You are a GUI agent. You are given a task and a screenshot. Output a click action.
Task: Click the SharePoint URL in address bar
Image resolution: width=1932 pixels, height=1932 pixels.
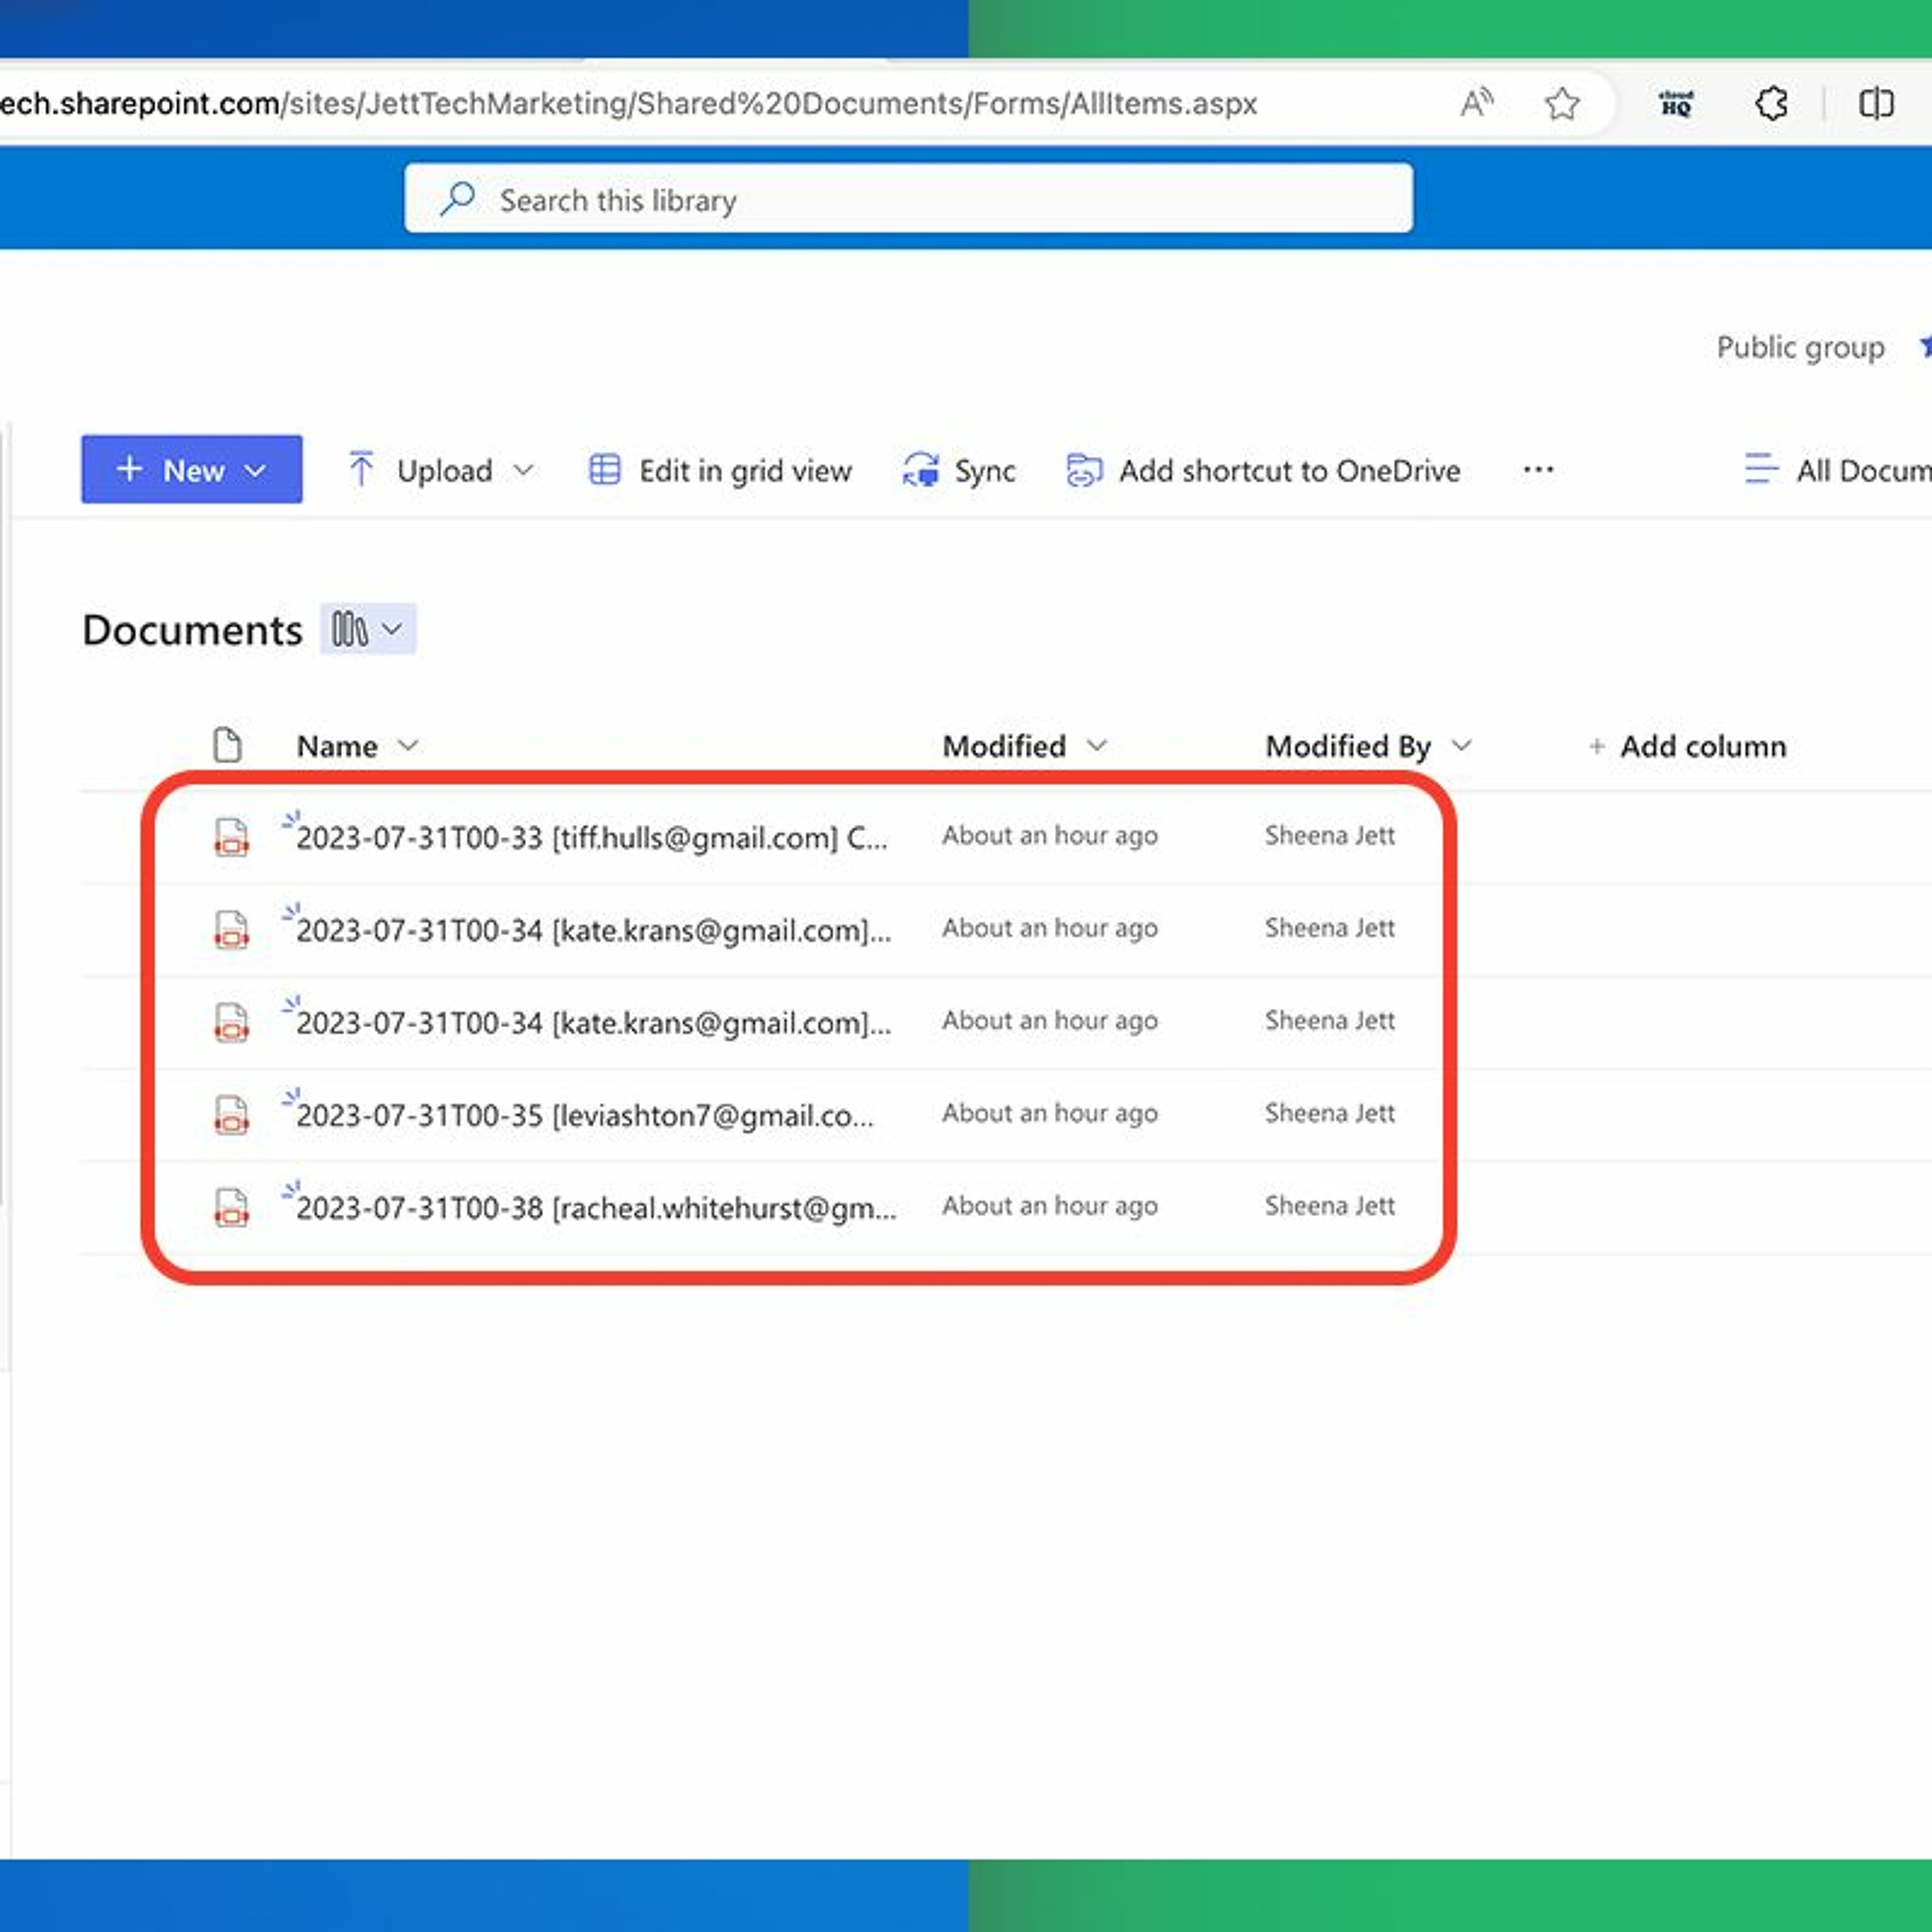pyautogui.click(x=628, y=103)
